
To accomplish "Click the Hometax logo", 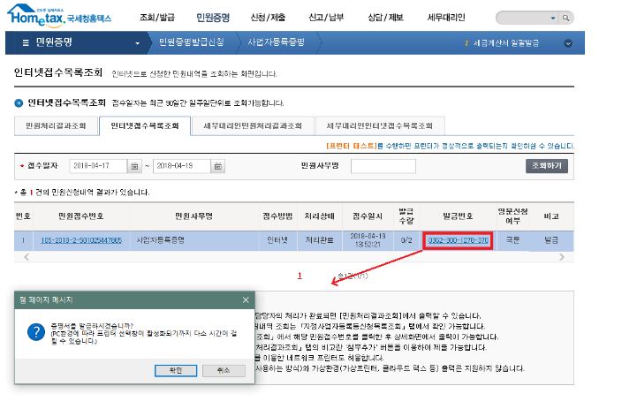I will coord(59,16).
